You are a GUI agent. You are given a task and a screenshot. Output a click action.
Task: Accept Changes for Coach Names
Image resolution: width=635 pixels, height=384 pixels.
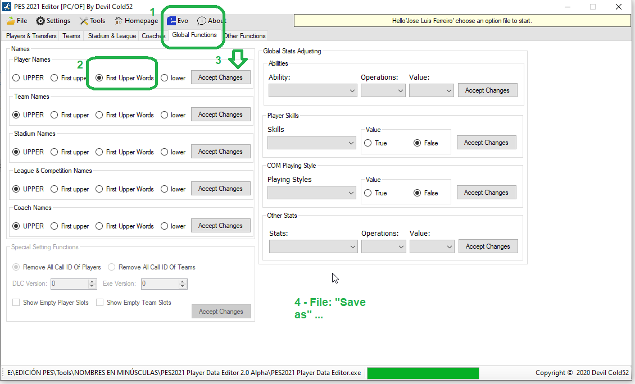pos(221,225)
